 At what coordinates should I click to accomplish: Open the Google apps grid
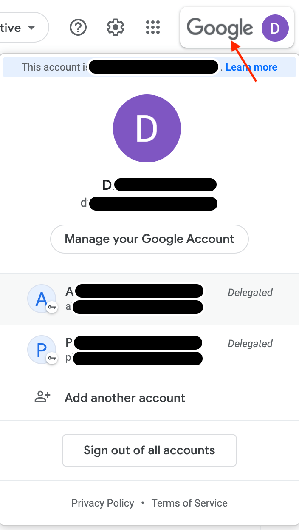152,27
